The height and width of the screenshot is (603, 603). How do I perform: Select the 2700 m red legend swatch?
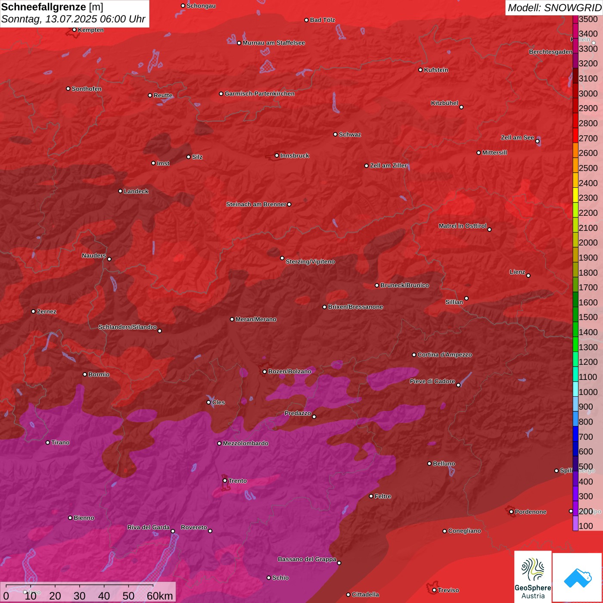tap(575, 136)
